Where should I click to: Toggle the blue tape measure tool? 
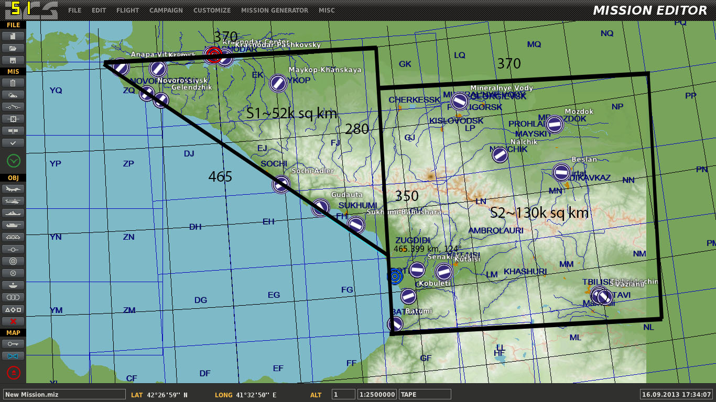[x=13, y=356]
